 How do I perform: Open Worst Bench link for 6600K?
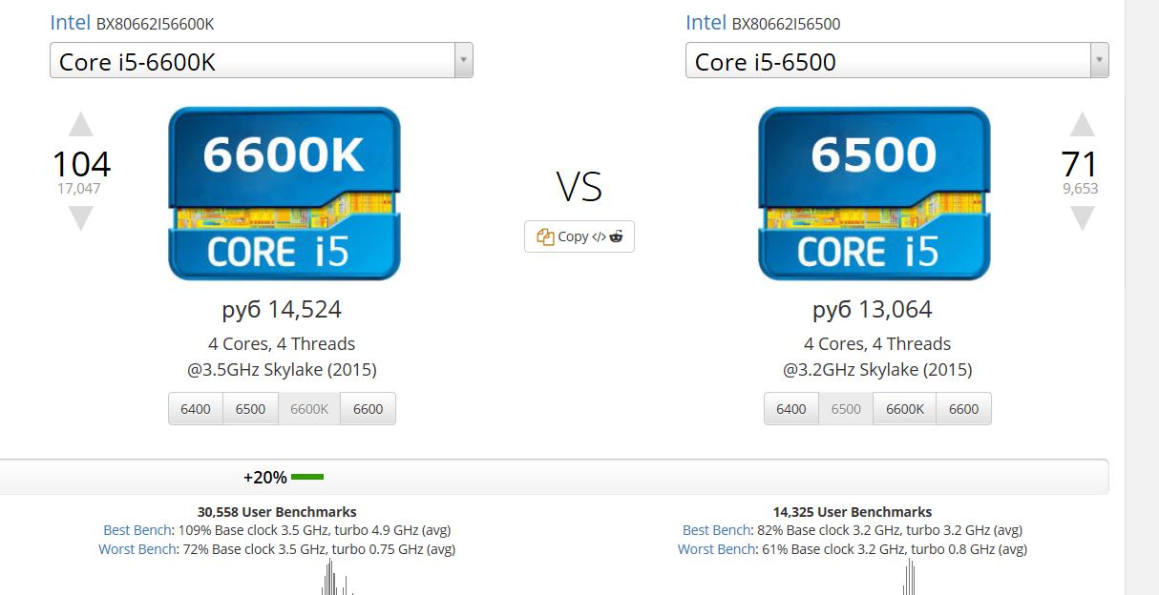click(x=137, y=549)
